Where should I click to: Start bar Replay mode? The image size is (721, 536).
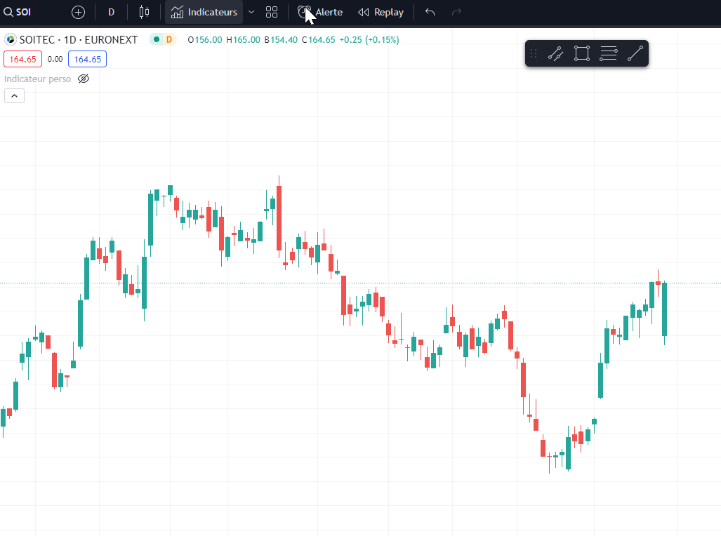pos(381,12)
